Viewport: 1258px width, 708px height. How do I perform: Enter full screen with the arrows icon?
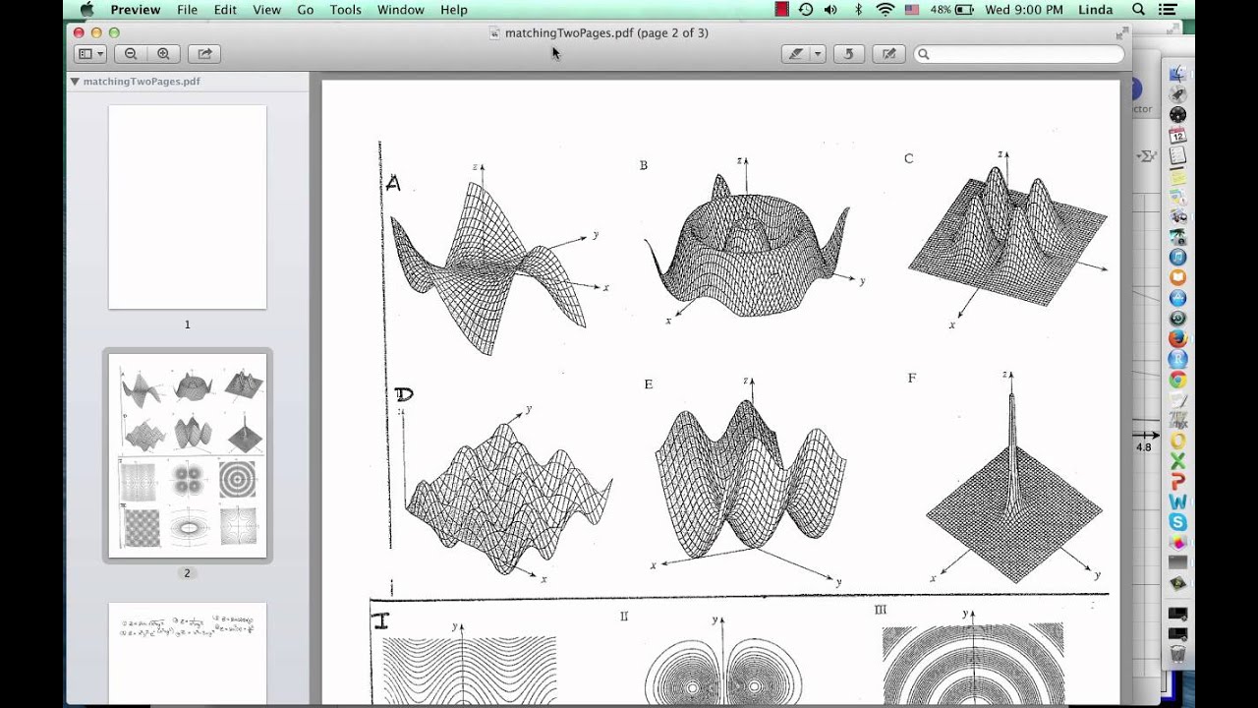(x=1121, y=33)
